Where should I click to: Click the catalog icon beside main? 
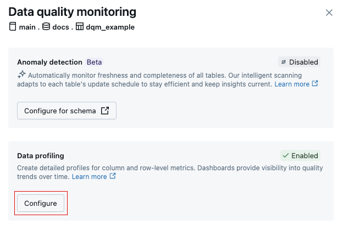[x=13, y=26]
